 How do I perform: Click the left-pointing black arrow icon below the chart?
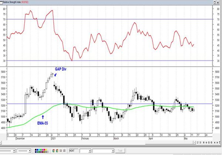click(215, 142)
